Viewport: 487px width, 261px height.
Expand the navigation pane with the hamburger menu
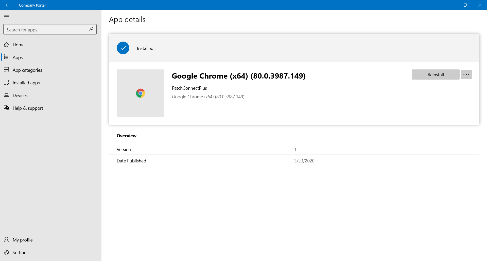6,16
